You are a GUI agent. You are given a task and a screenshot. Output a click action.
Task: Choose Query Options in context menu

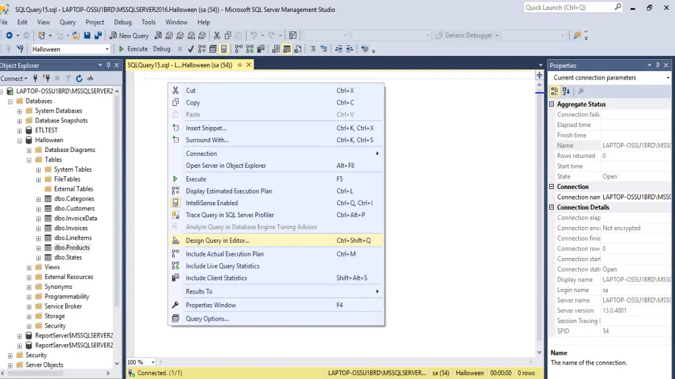click(276, 319)
